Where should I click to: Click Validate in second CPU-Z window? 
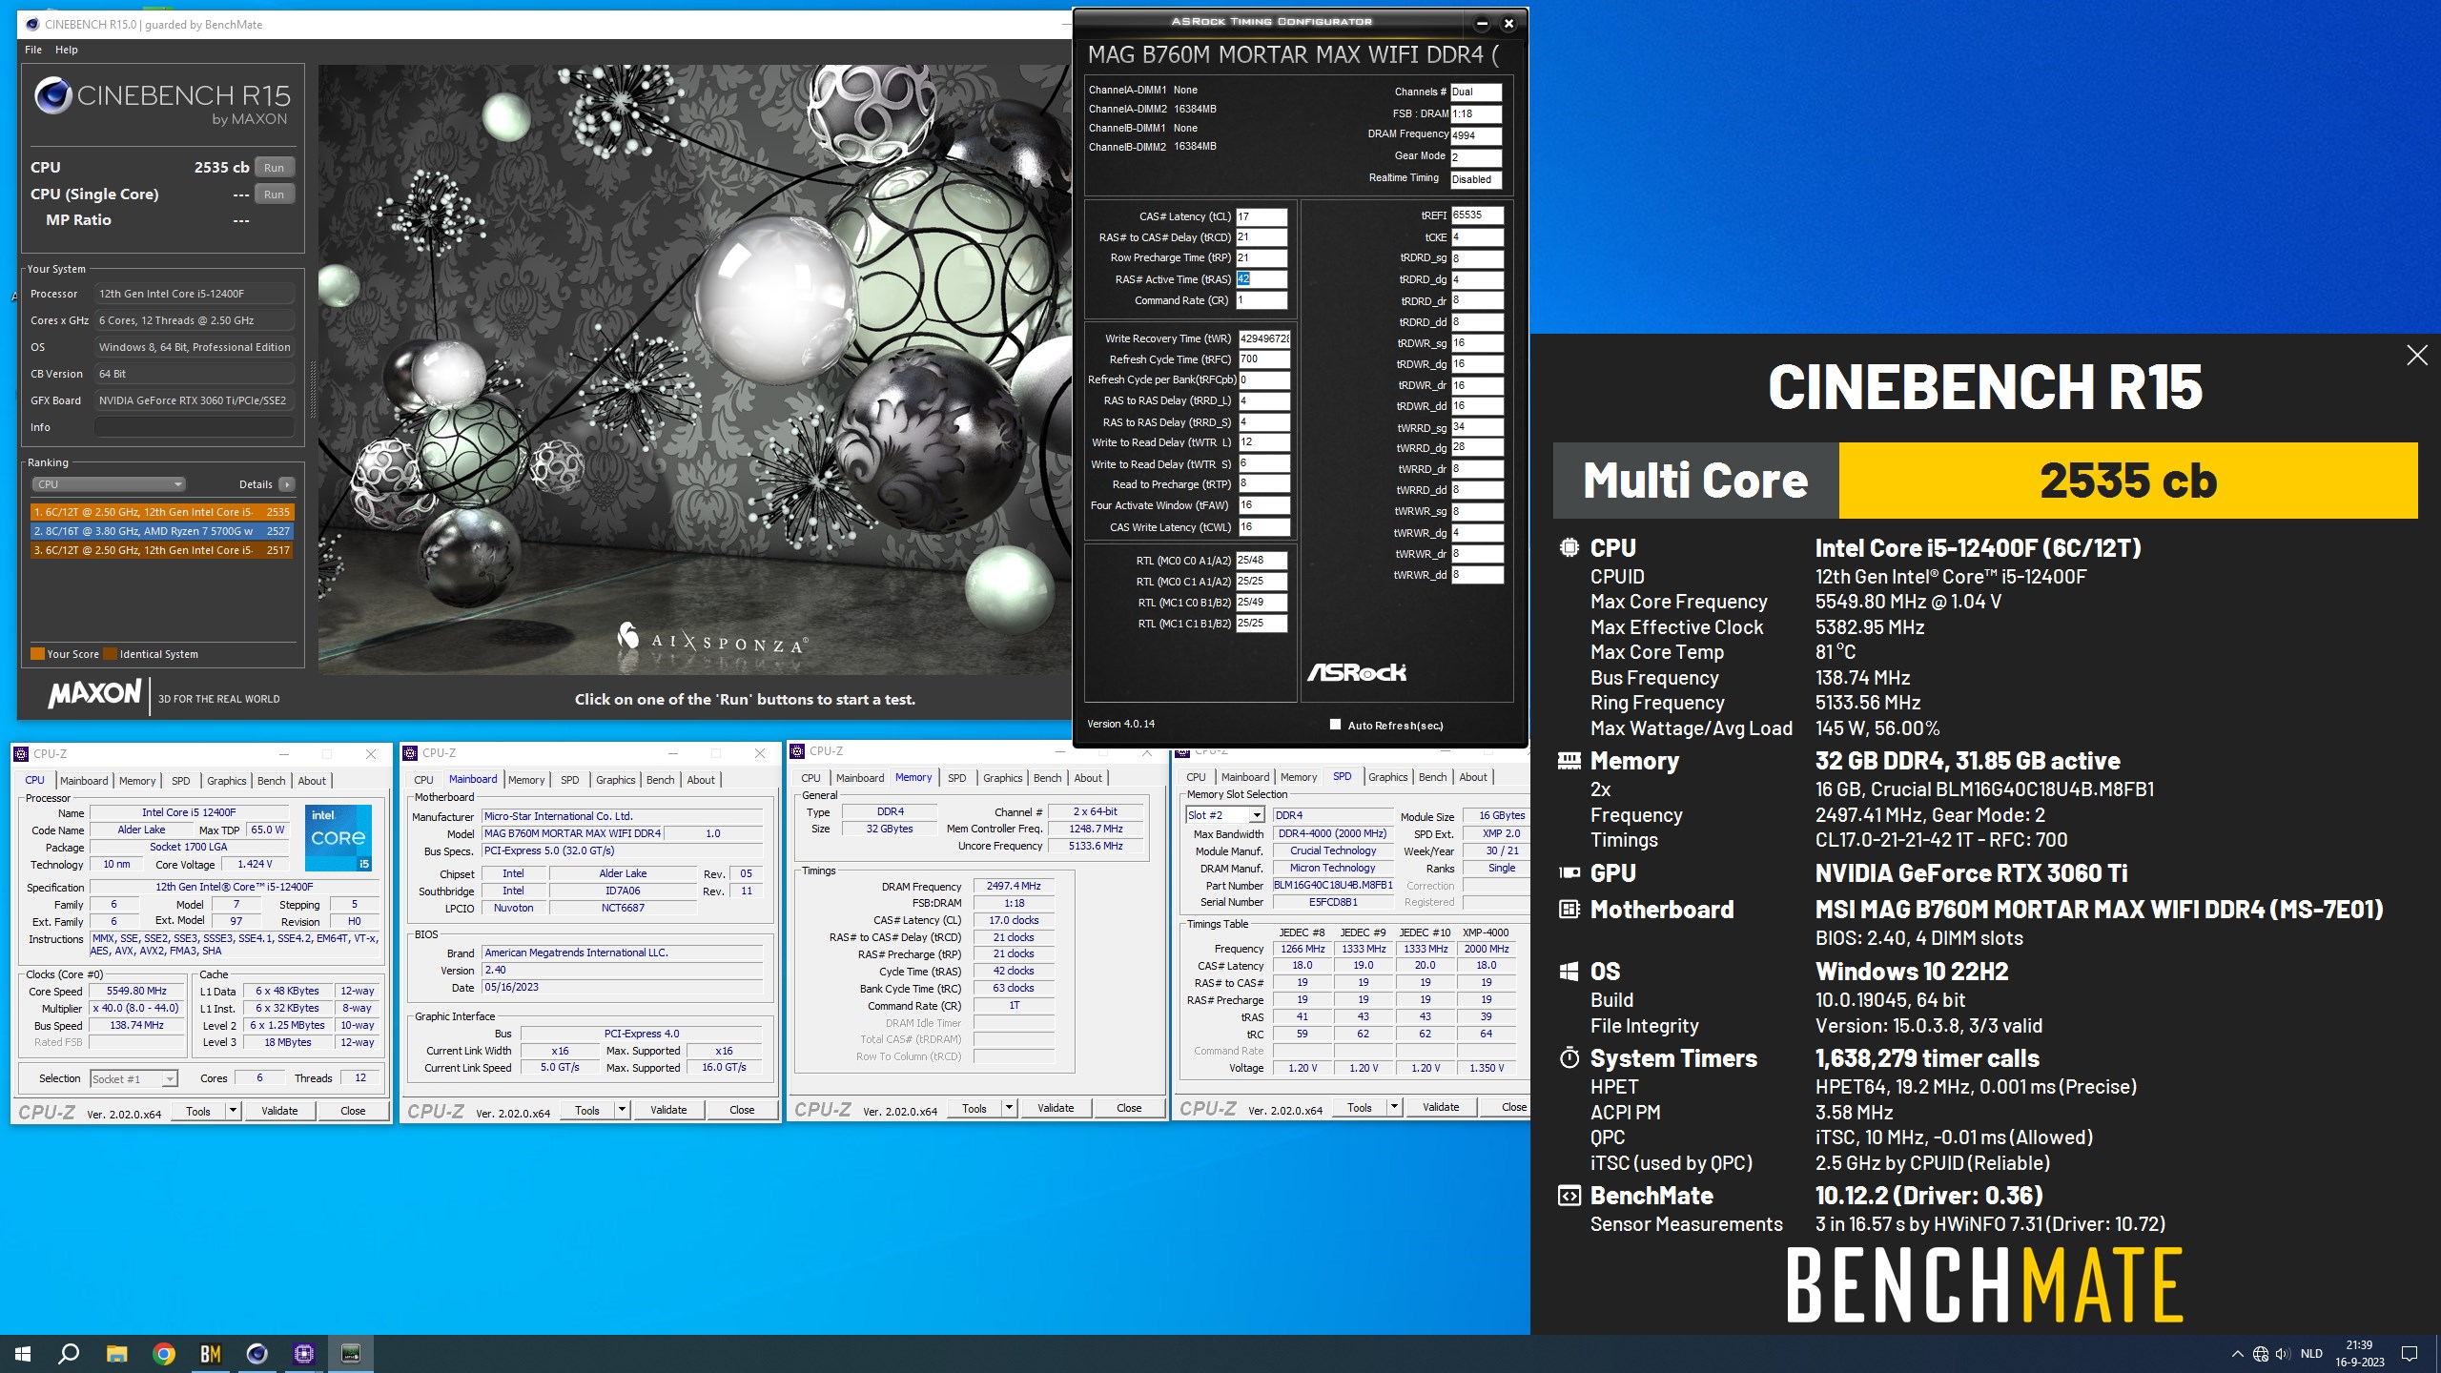(668, 1110)
